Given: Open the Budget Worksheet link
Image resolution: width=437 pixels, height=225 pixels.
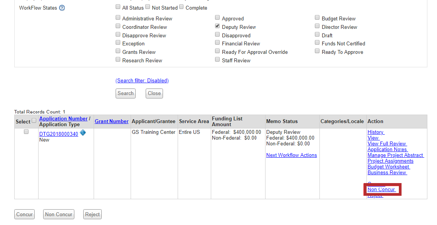Looking at the screenshot, I should (388, 167).
